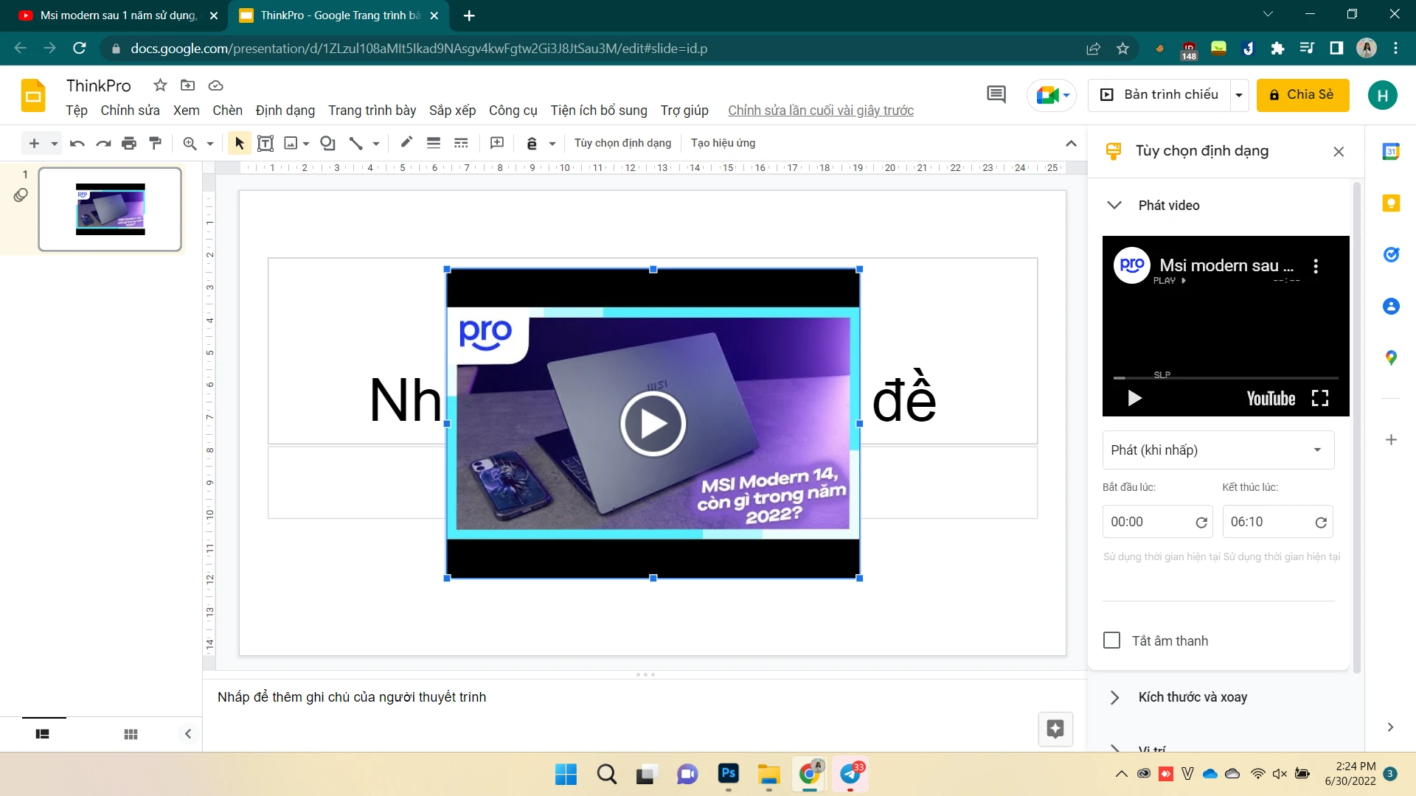The width and height of the screenshot is (1416, 796).
Task: Open the Tiện ích bổ sung menu
Action: coord(598,111)
